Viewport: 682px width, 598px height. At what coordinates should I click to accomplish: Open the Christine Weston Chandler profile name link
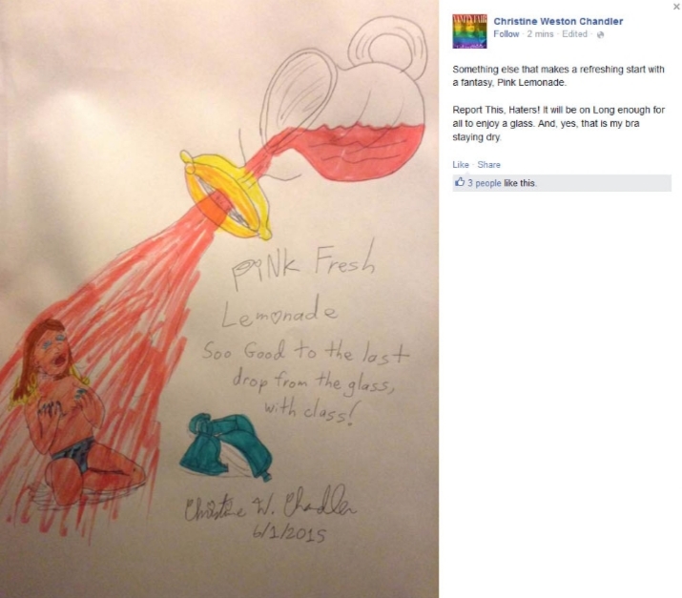558,21
